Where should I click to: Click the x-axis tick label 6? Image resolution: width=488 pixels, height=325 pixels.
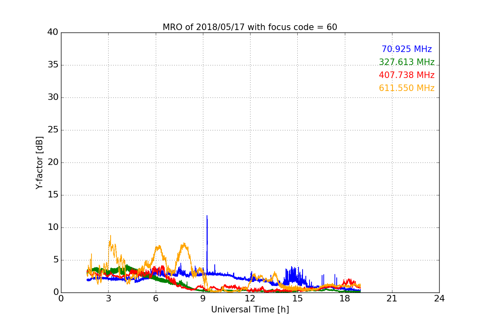click(155, 298)
